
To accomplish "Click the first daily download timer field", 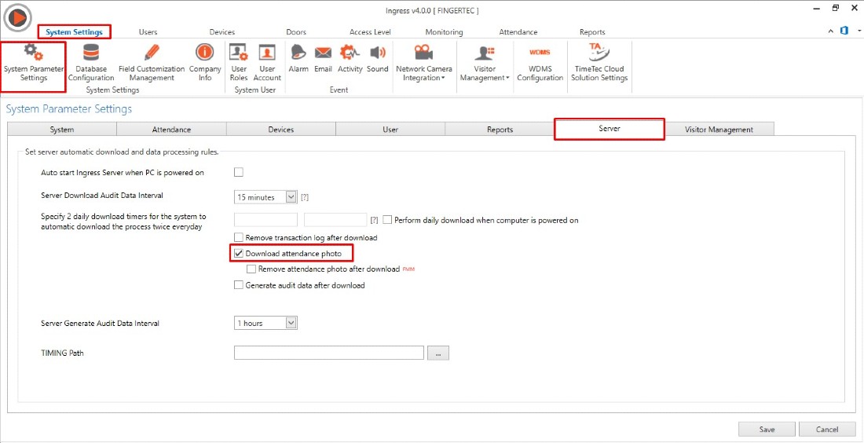I will coord(265,220).
